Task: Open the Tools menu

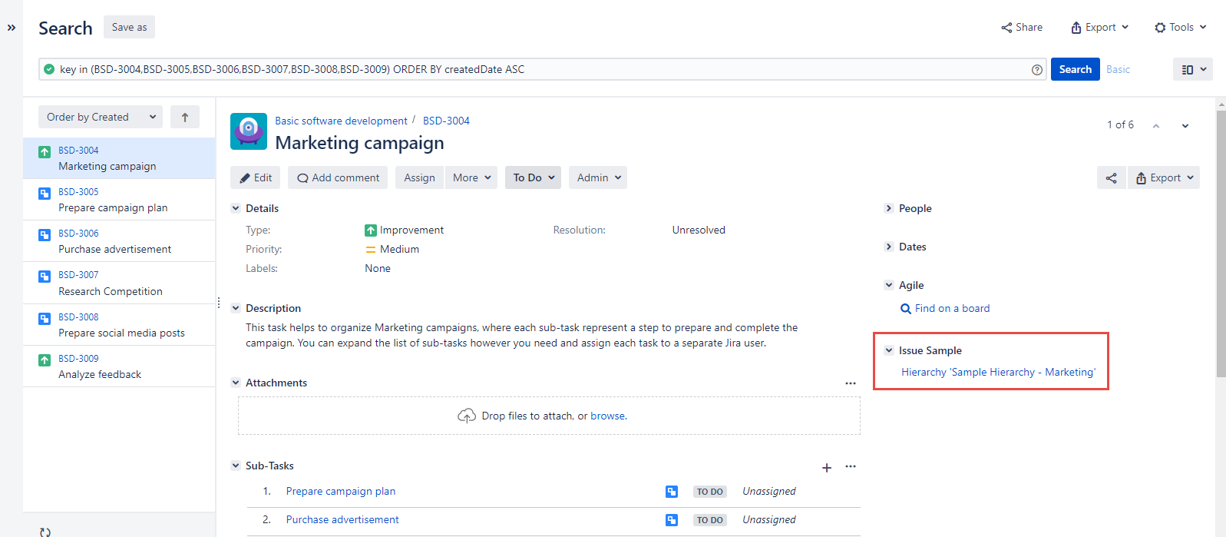Action: point(1181,28)
